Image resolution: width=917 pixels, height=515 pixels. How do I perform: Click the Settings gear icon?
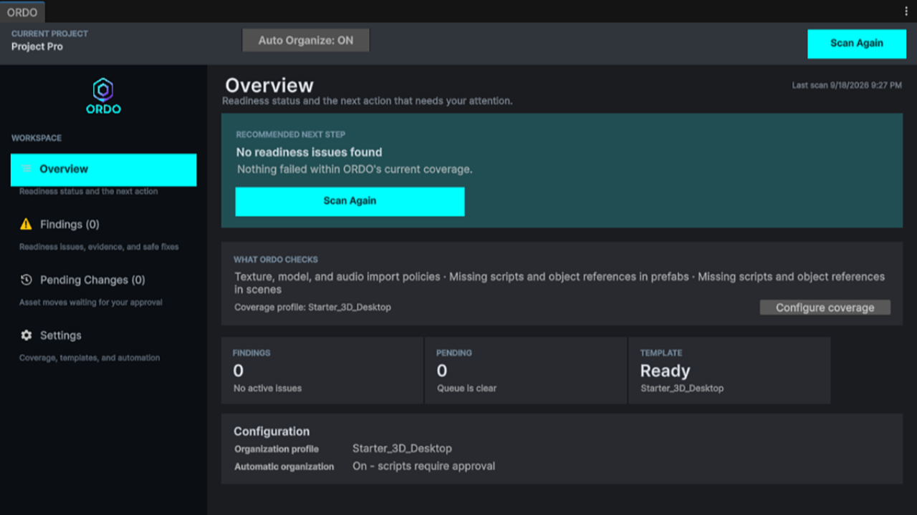pyautogui.click(x=27, y=335)
